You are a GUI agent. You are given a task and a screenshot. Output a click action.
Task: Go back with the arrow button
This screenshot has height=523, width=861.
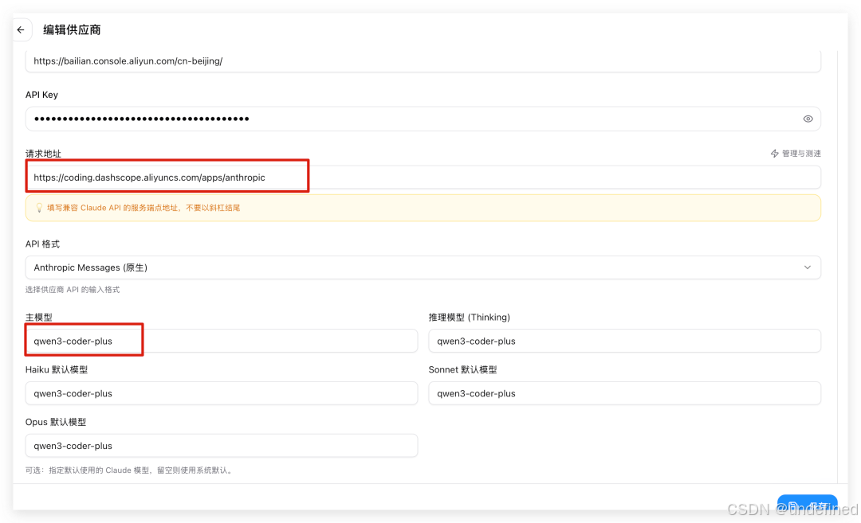[x=21, y=29]
